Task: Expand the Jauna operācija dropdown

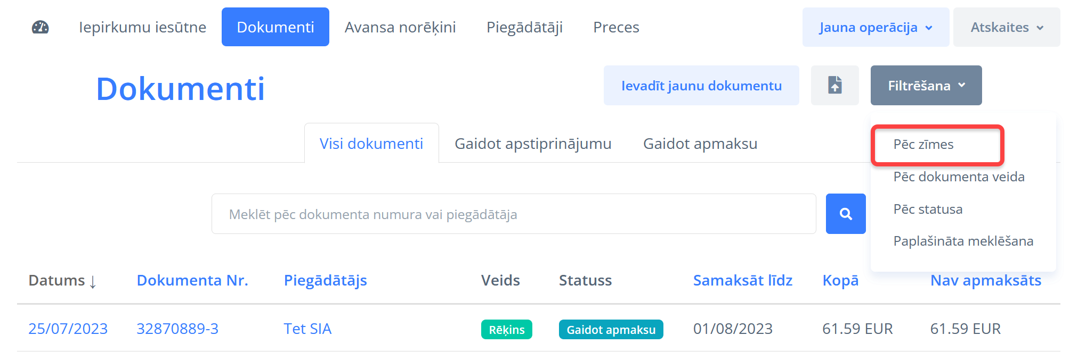Action: (x=876, y=27)
